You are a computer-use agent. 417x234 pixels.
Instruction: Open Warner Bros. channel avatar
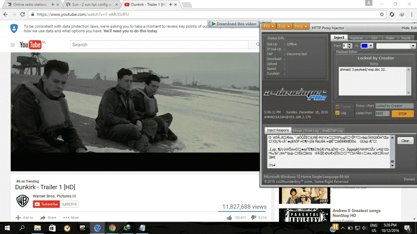(23, 201)
